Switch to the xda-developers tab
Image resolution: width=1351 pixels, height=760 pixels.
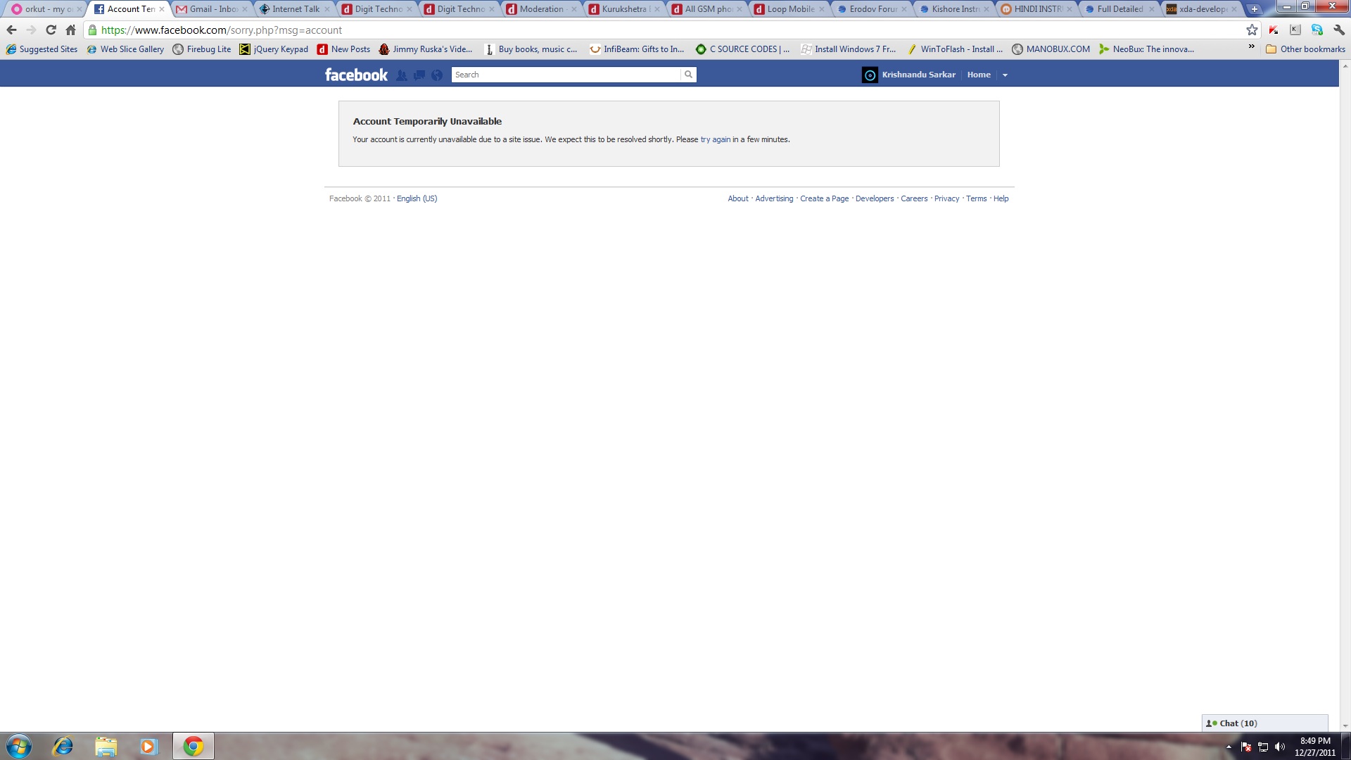(x=1200, y=9)
